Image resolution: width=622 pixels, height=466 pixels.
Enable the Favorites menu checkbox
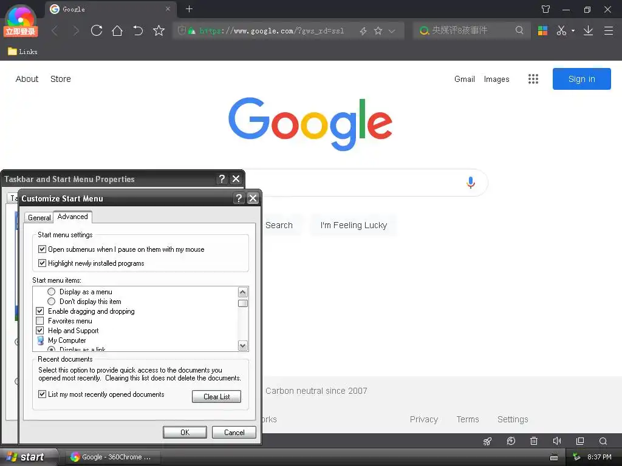coord(39,321)
